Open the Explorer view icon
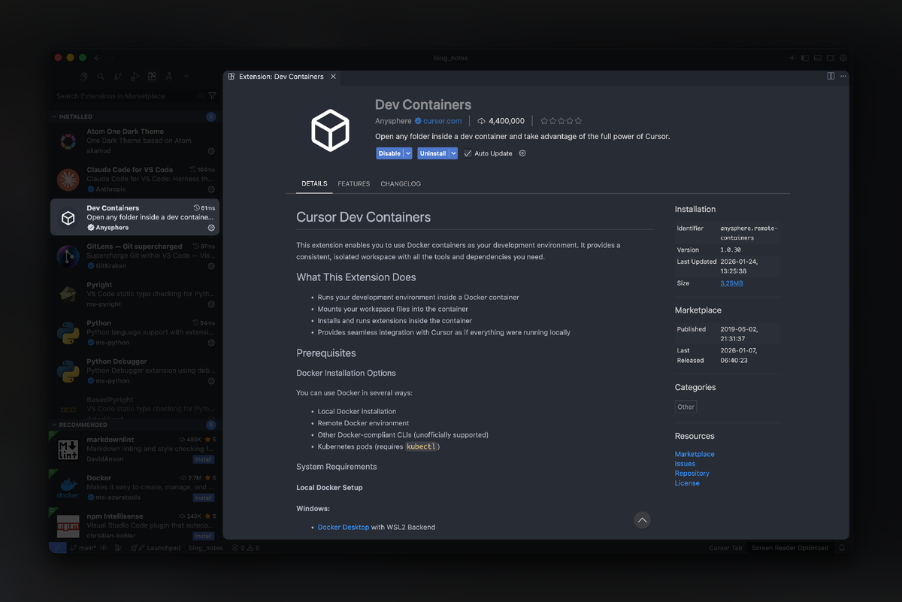Viewport: 902px width, 602px height. pos(84,76)
